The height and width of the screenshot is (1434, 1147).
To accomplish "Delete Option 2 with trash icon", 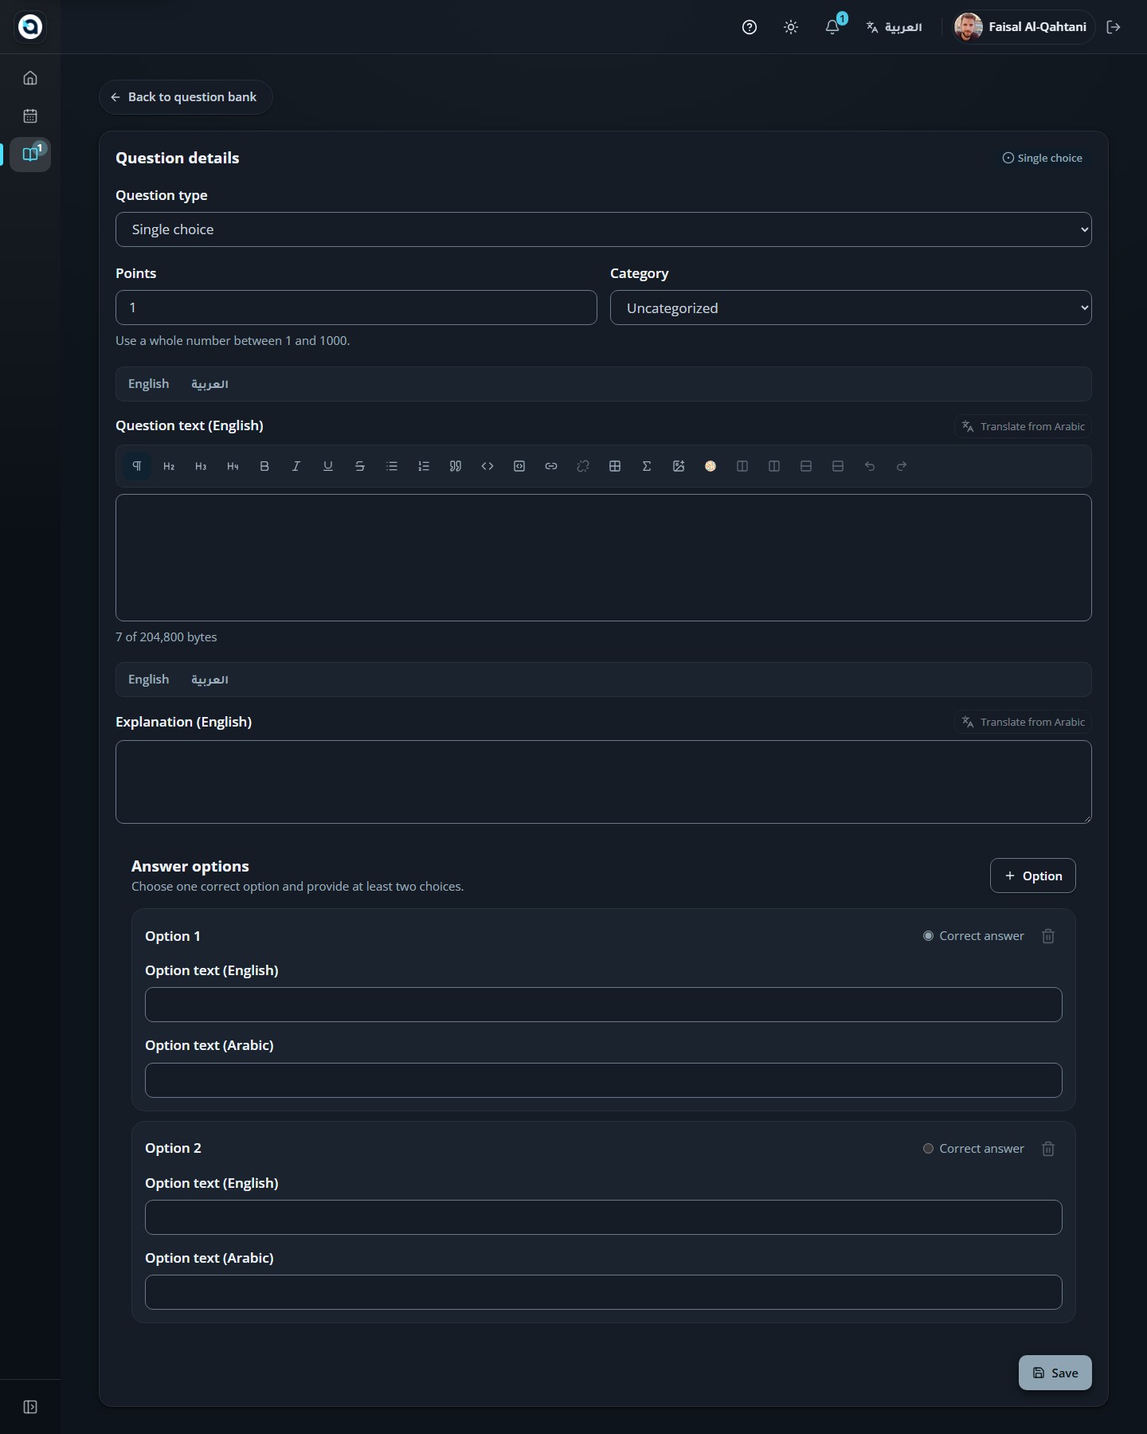I will [x=1048, y=1149].
